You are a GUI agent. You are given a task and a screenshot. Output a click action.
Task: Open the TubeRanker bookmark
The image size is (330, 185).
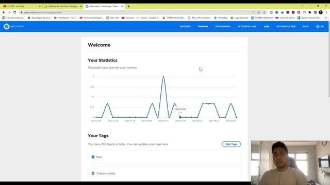[65, 18]
